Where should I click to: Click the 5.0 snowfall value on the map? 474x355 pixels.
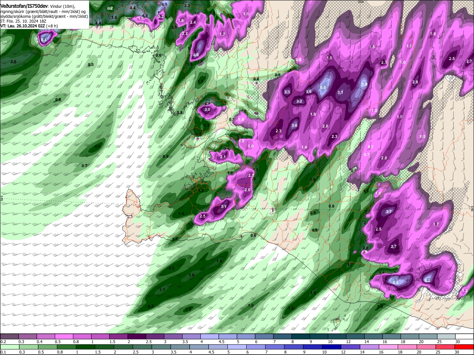coord(364,84)
